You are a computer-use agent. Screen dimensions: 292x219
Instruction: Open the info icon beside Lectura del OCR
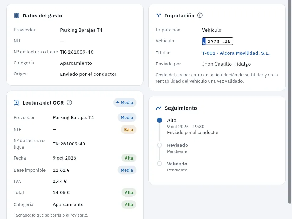[69, 102]
